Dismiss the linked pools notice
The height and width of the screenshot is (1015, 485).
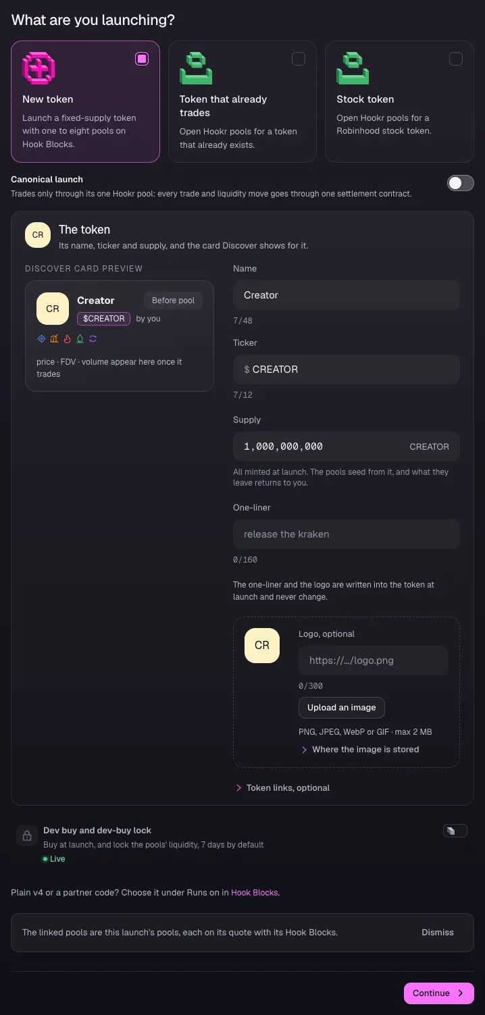pos(438,933)
